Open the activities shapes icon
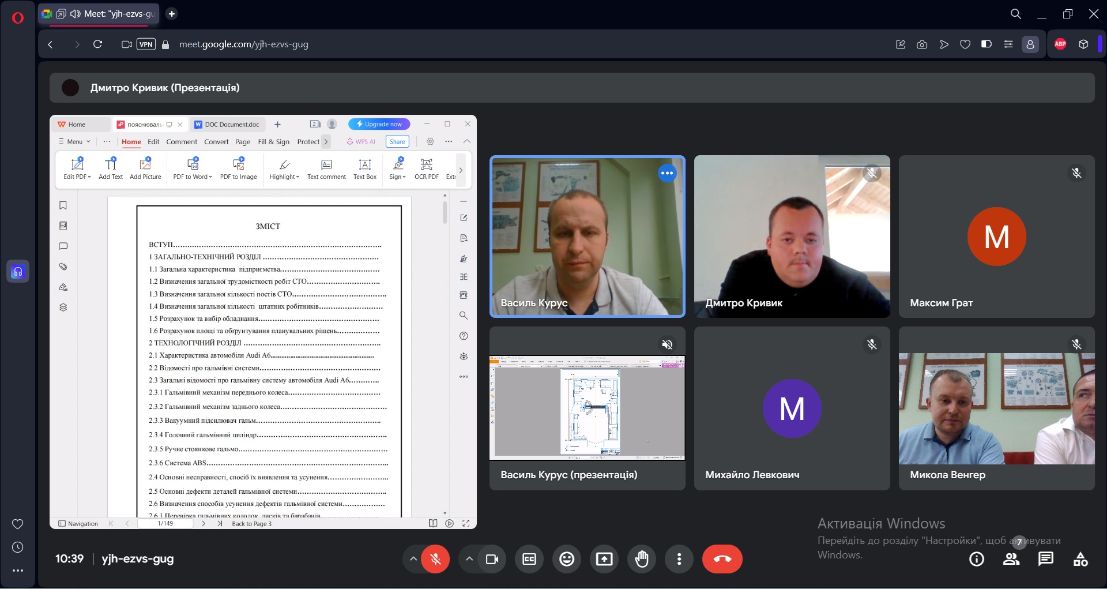Image resolution: width=1107 pixels, height=589 pixels. pyautogui.click(x=1080, y=558)
